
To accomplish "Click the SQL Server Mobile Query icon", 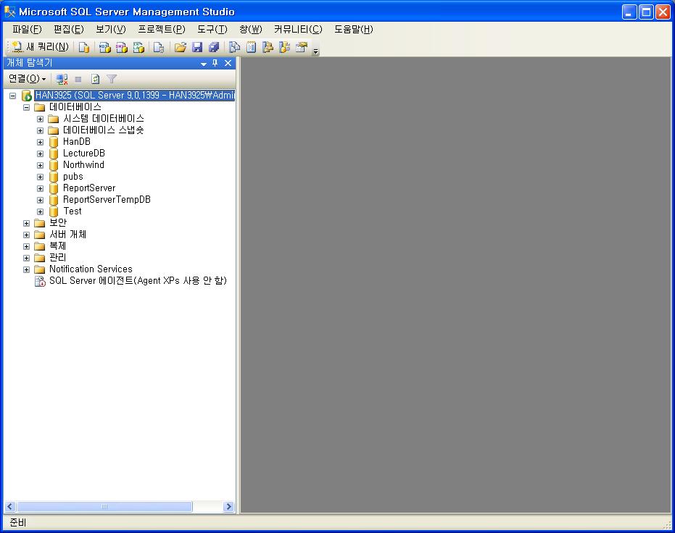I will (x=158, y=47).
